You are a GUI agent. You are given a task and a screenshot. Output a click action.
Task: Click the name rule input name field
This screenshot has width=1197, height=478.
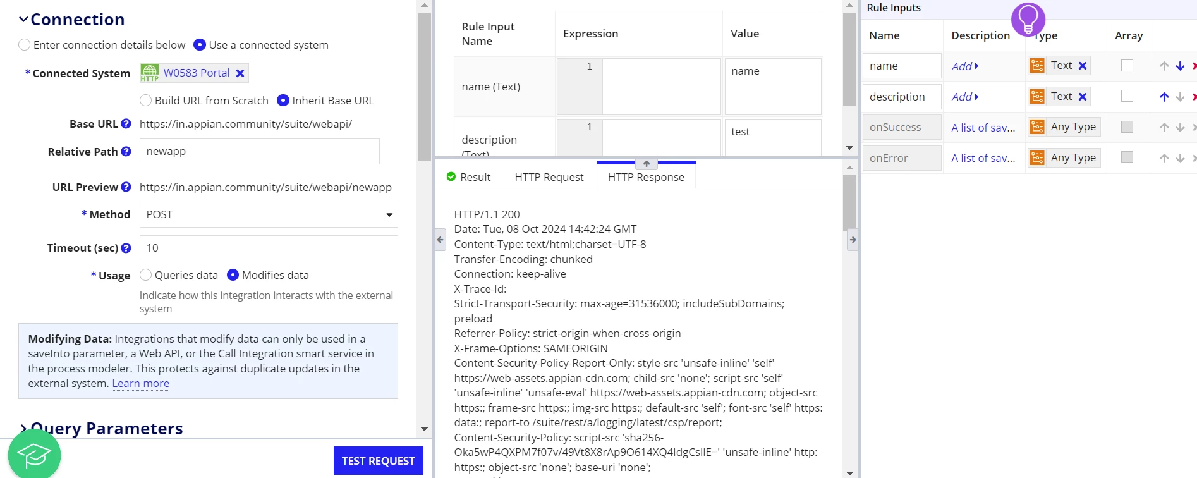(902, 66)
